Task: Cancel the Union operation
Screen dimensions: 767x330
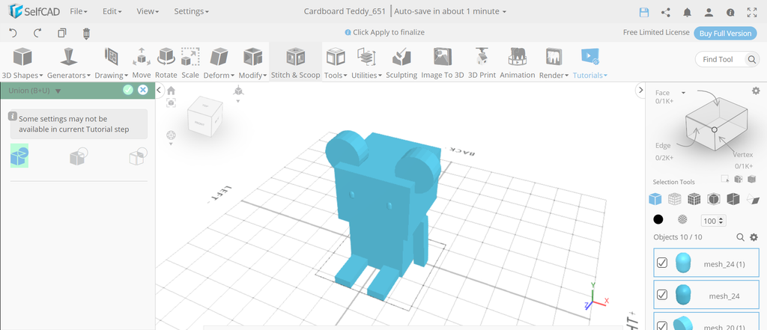Action: 143,90
